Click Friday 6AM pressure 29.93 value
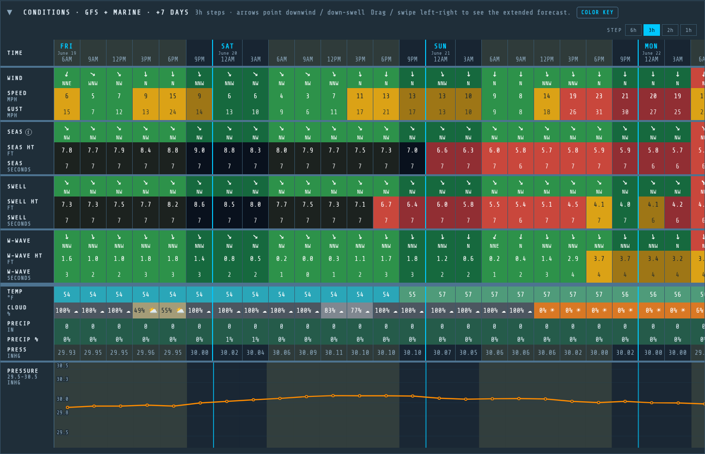 tap(67, 352)
